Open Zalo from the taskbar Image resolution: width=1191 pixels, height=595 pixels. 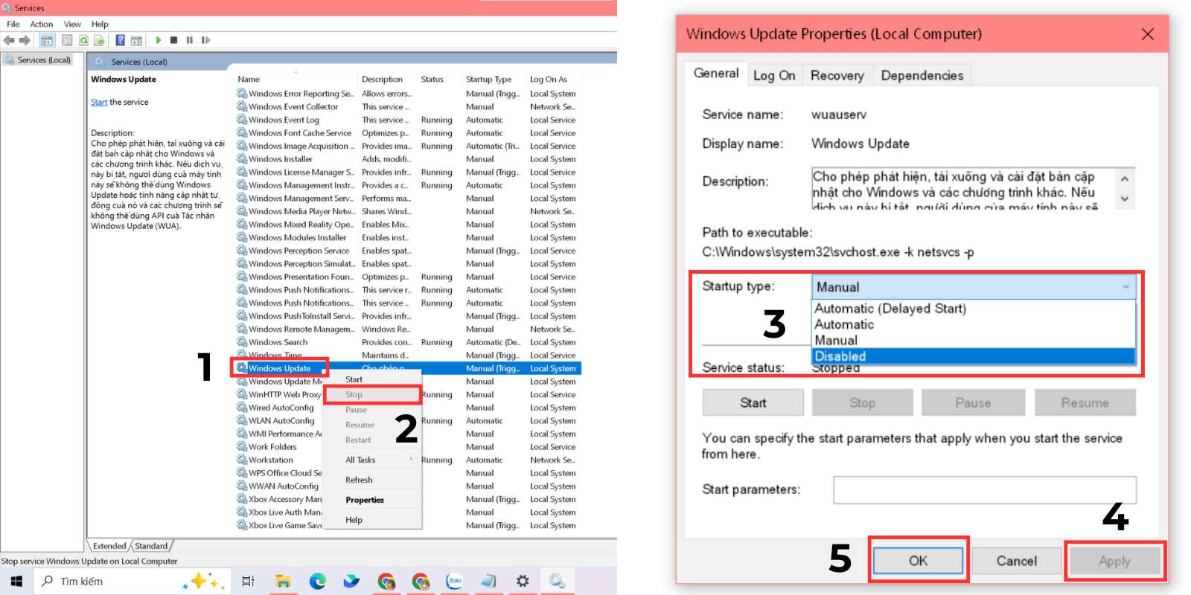[x=455, y=581]
